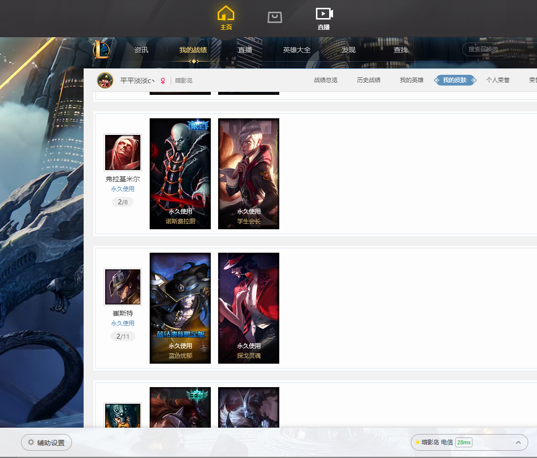This screenshot has width=537, height=458.
Task: Open the 学生会长 skin card
Action: 248,174
